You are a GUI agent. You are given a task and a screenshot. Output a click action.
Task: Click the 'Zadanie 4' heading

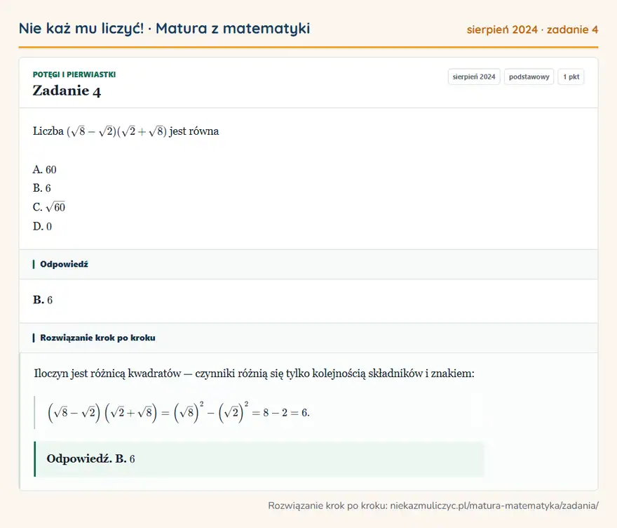click(x=67, y=91)
